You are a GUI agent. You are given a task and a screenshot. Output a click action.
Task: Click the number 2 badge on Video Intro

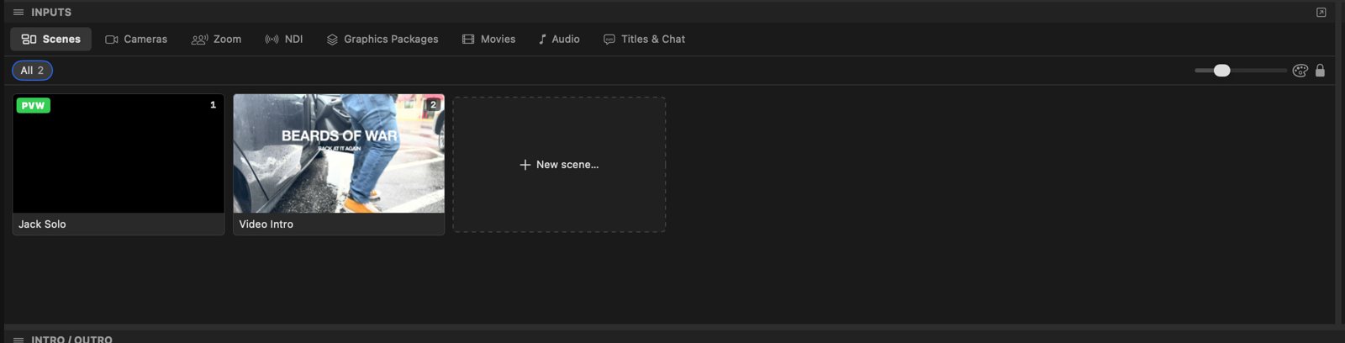point(433,105)
